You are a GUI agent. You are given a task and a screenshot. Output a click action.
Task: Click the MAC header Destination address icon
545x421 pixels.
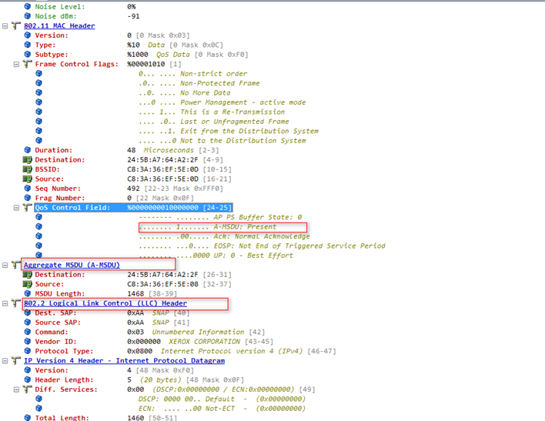point(28,159)
